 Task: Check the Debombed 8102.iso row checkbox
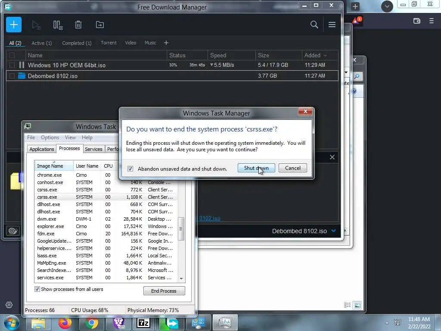12,76
